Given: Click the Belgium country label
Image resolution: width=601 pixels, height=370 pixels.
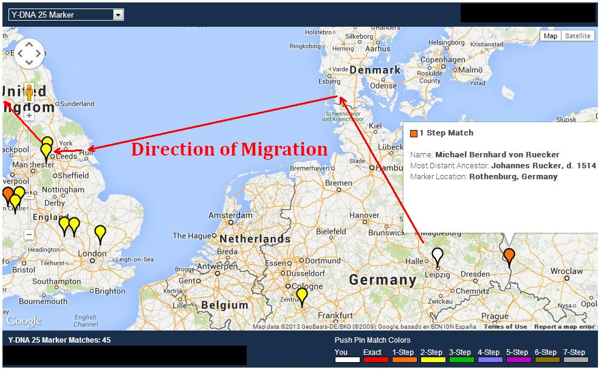Looking at the screenshot, I should (x=225, y=305).
